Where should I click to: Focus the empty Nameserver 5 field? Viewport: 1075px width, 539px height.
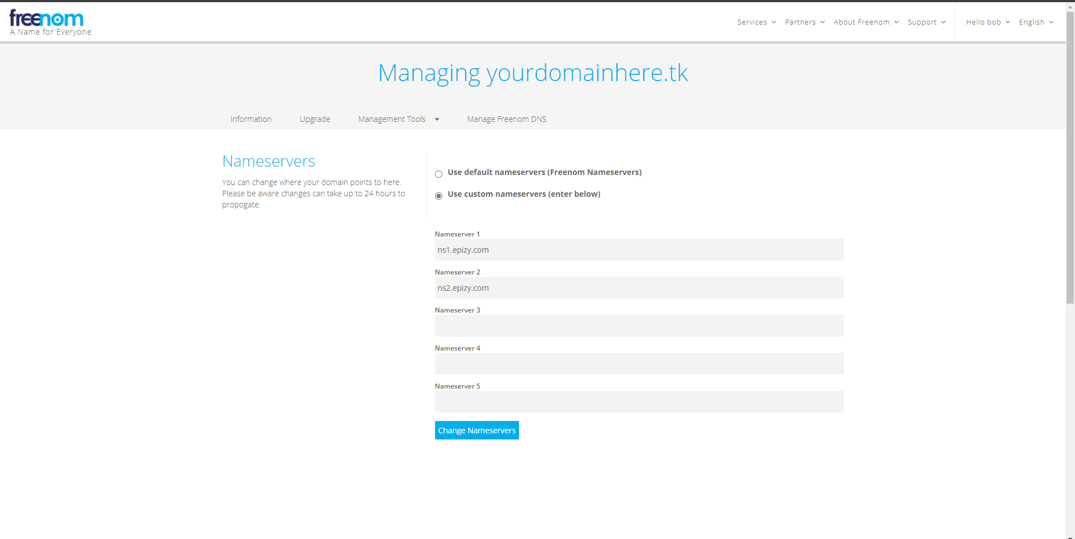(639, 402)
